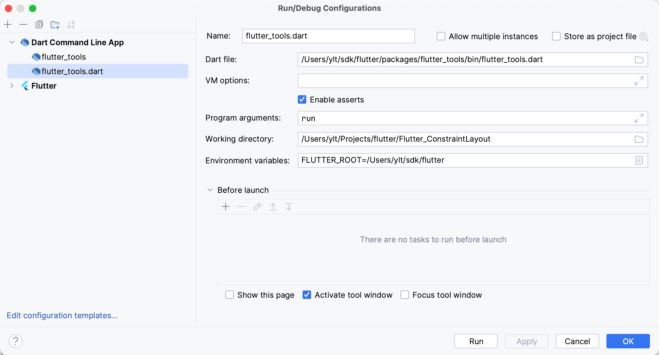Click the Create New Folder icon

pyautogui.click(x=55, y=25)
